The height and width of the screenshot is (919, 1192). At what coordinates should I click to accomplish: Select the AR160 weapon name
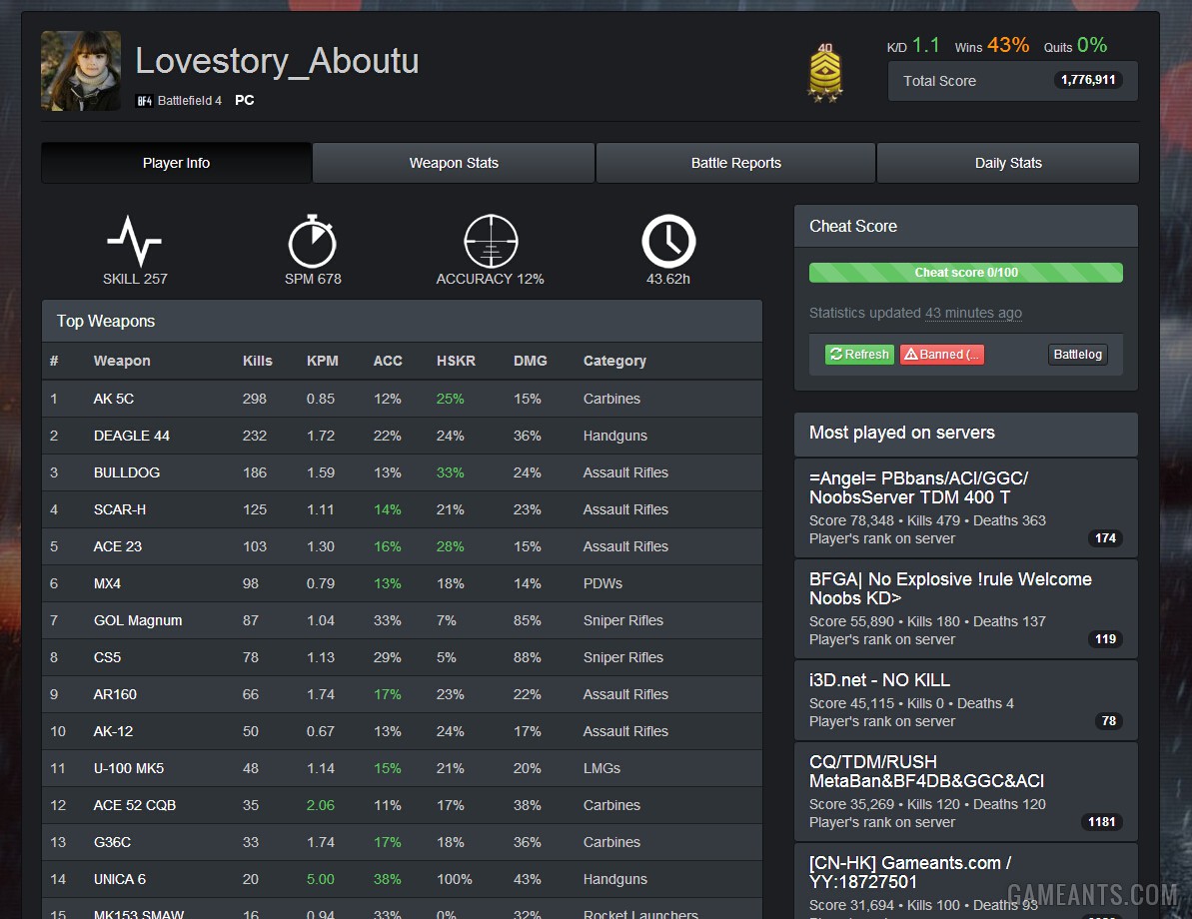[x=115, y=695]
